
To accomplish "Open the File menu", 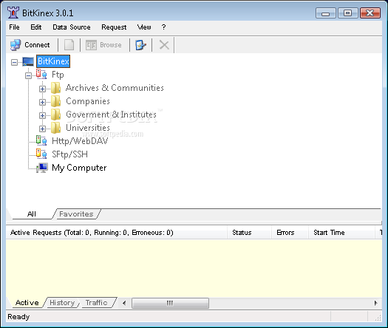I will [x=14, y=27].
